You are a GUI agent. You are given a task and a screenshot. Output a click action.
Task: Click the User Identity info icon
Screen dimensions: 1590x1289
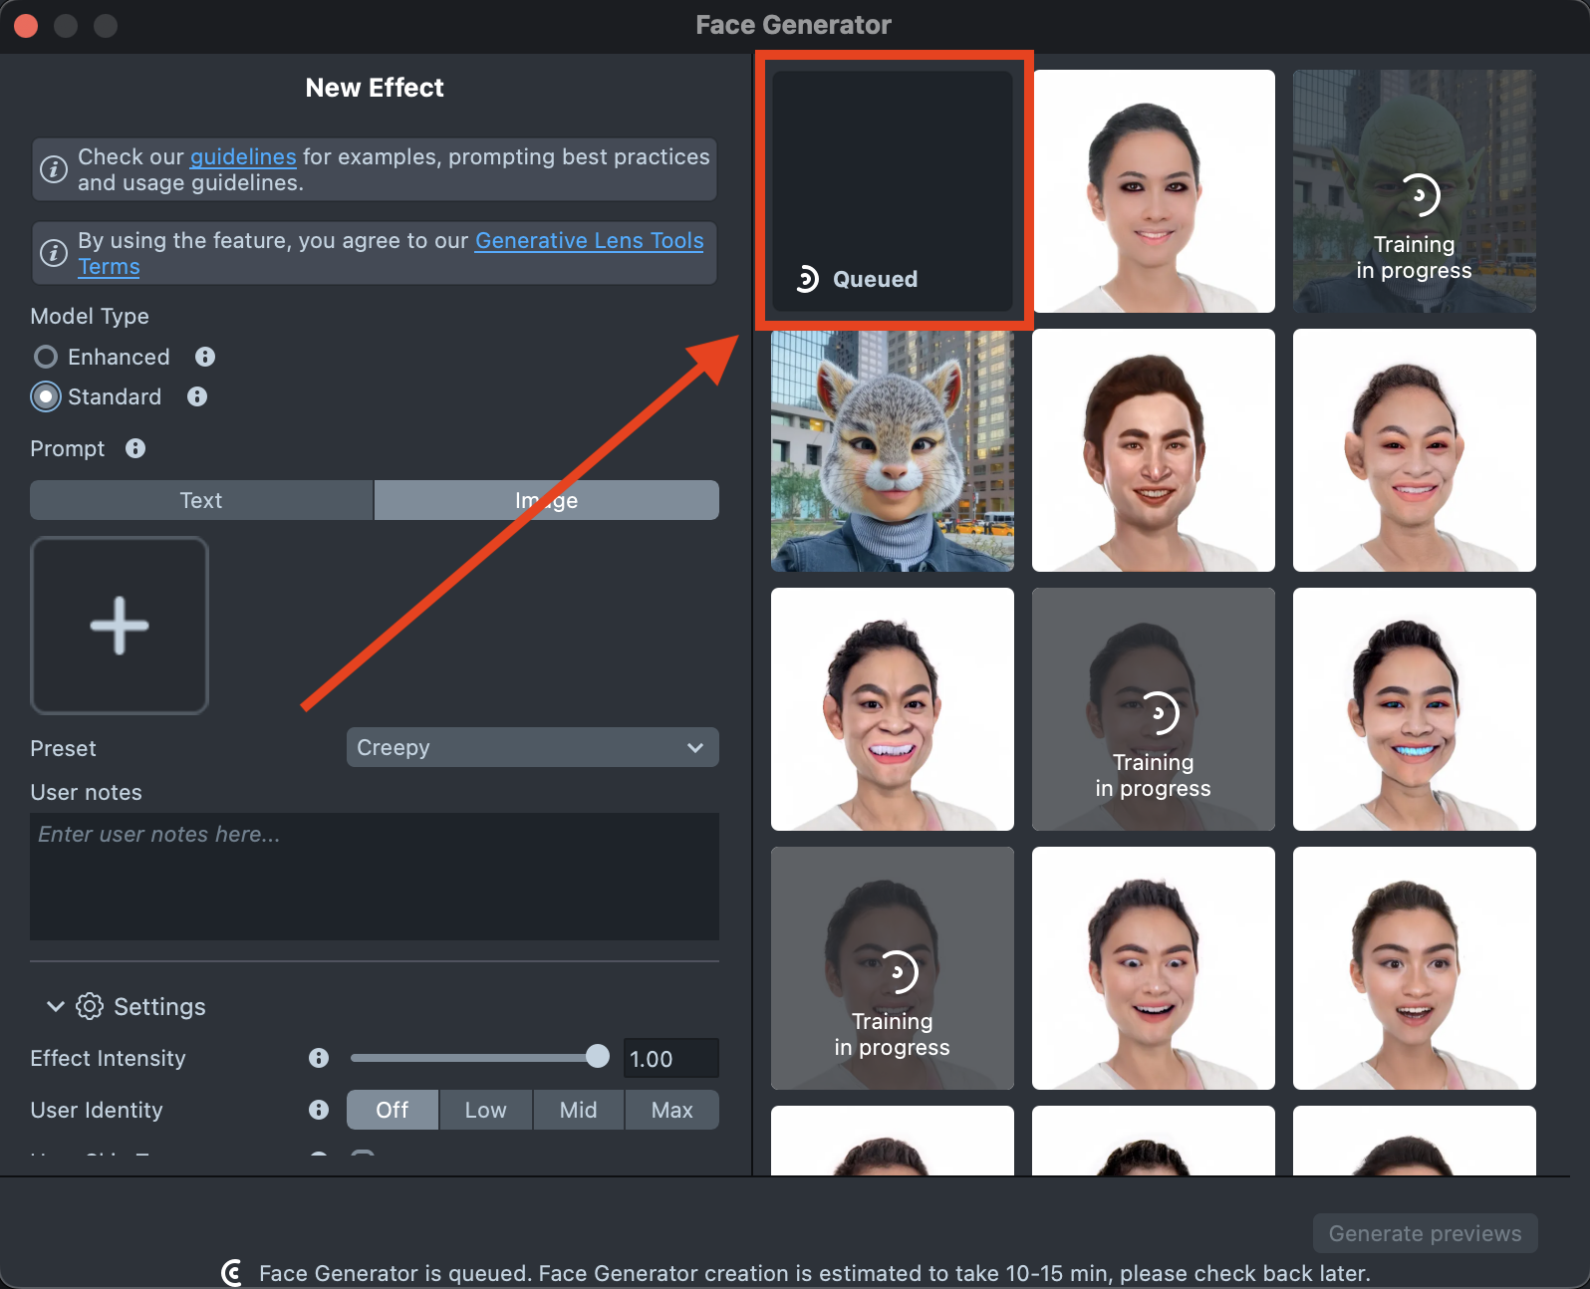pos(319,1110)
